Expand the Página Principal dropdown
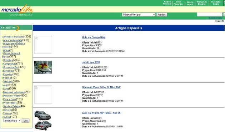The width and height of the screenshot is (225, 132). pos(139,15)
